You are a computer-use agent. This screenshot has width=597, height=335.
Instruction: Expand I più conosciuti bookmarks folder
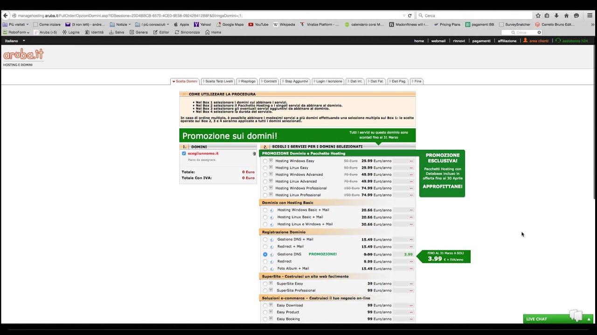[152, 24]
